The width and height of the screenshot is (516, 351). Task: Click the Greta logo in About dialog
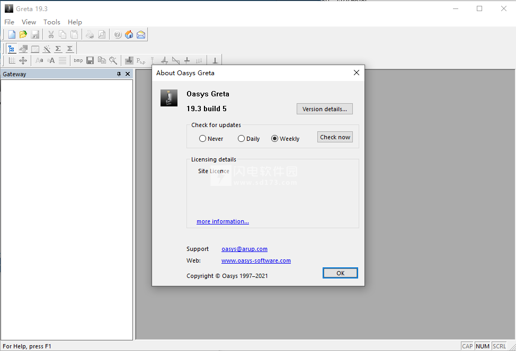pos(169,98)
